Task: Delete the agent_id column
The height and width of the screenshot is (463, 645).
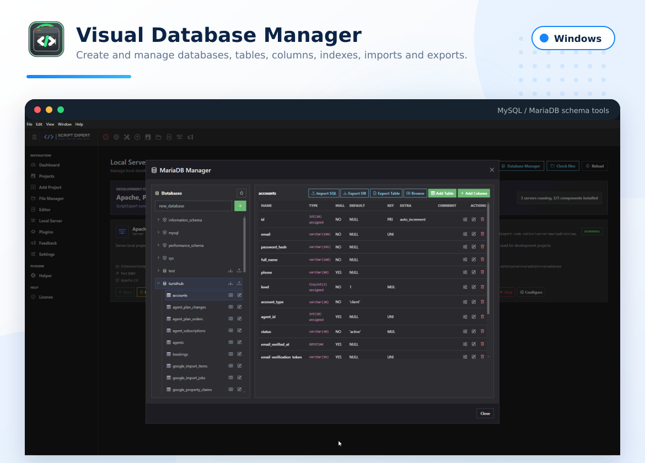Action: (482, 316)
